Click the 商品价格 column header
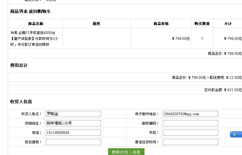This screenshot has height=155, width=242. click(x=161, y=24)
